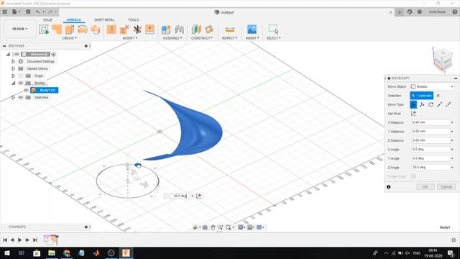Activate the root component radio button
460x259 pixels.
click(53, 55)
